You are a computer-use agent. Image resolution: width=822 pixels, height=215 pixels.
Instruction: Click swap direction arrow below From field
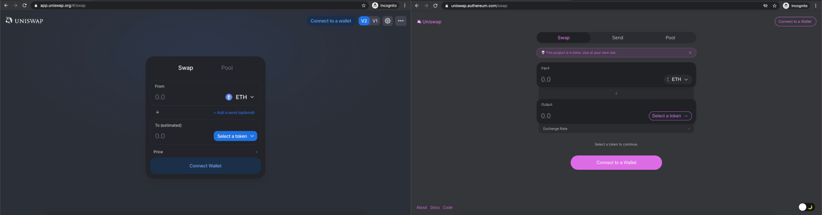[x=157, y=112]
